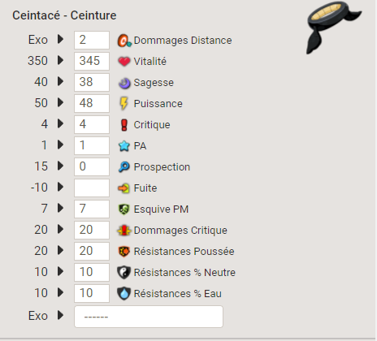This screenshot has width=377, height=341.
Task: Click the Puissance lightning bolt icon
Action: tap(124, 103)
